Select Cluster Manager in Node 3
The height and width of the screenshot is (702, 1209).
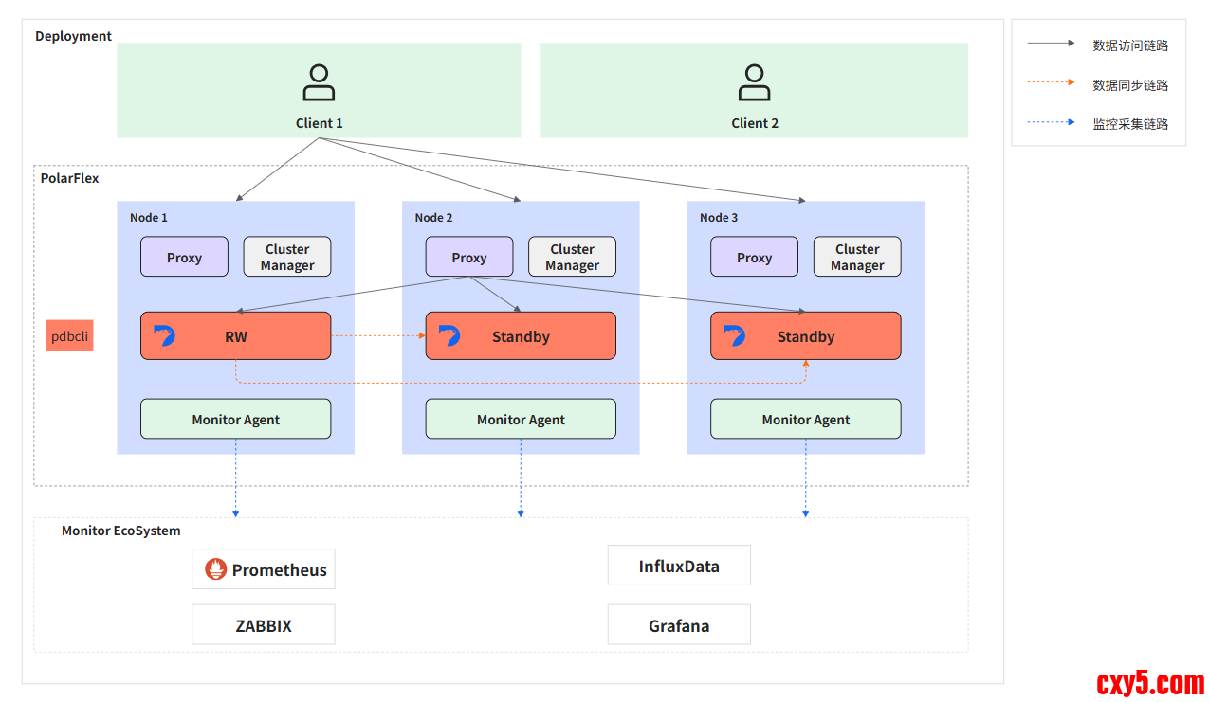pyautogui.click(x=857, y=257)
